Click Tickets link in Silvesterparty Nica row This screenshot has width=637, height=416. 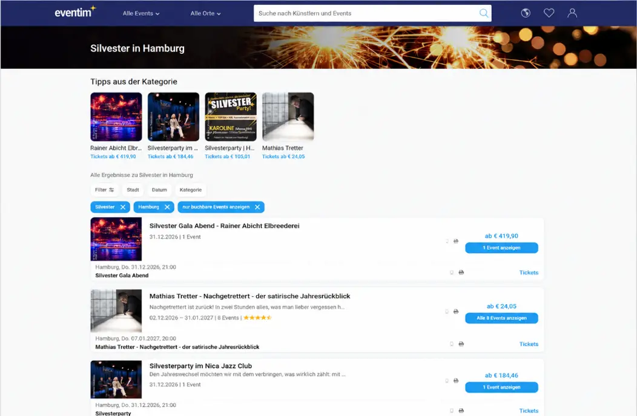coord(529,411)
